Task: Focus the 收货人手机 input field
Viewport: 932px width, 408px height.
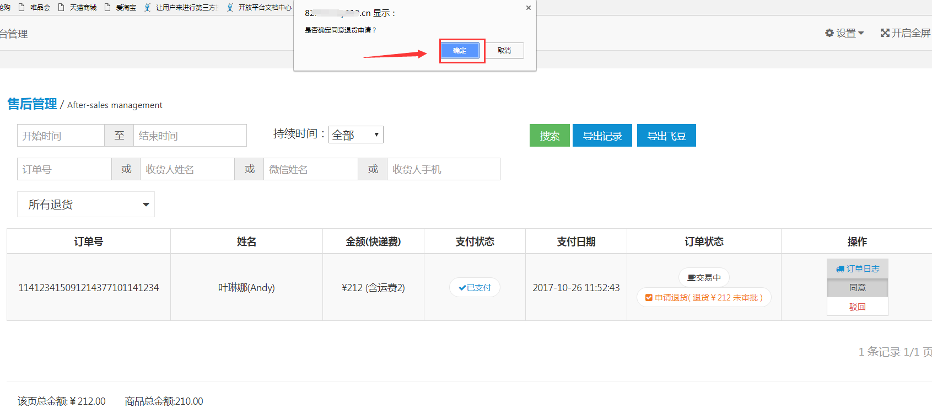Action: (444, 169)
